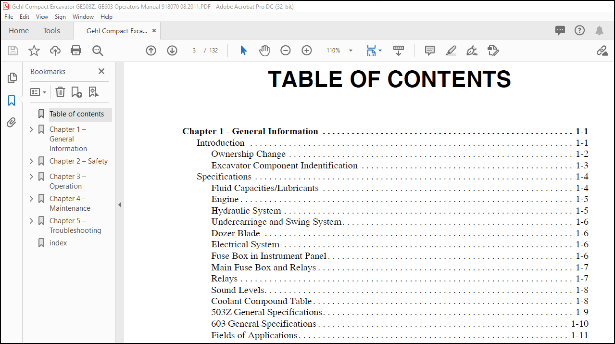Image resolution: width=615 pixels, height=344 pixels.
Task: Select the Gehl Compact Exca... document tab
Action: click(117, 31)
